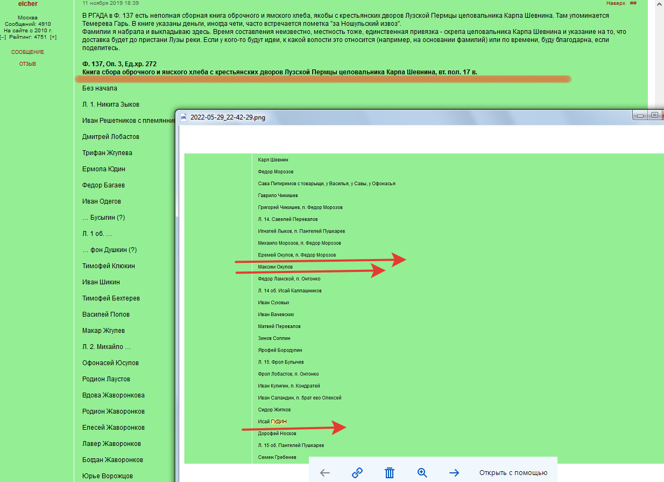Increase rating with the [+] button
Viewport: 664px width, 482px height.
53,37
